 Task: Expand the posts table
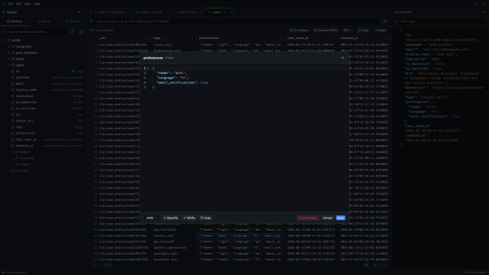coord(8,59)
